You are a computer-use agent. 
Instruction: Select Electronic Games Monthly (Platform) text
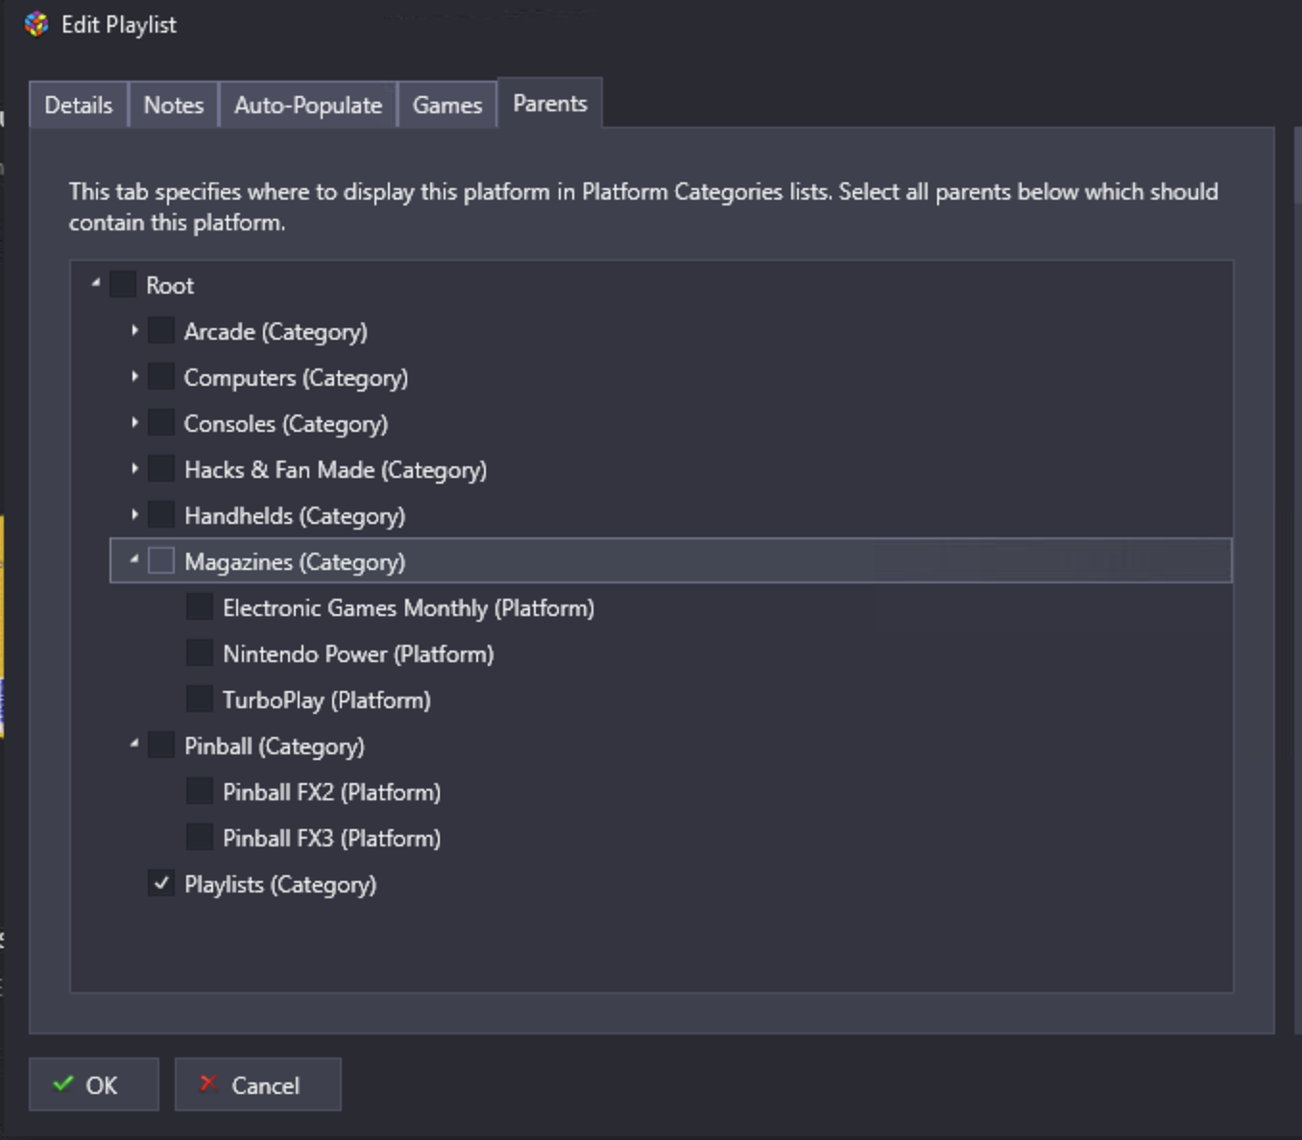409,608
